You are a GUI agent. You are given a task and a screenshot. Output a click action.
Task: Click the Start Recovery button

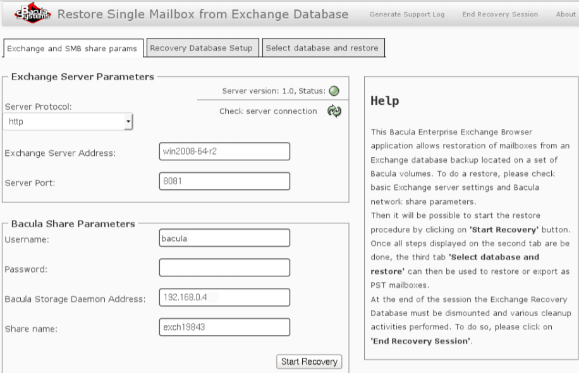[309, 362]
